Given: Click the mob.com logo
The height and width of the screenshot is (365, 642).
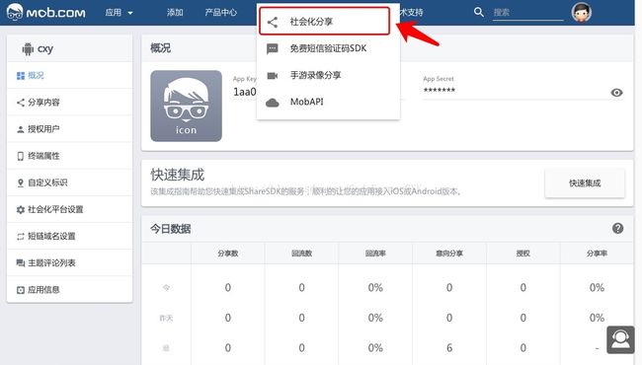Looking at the screenshot, I should point(45,12).
